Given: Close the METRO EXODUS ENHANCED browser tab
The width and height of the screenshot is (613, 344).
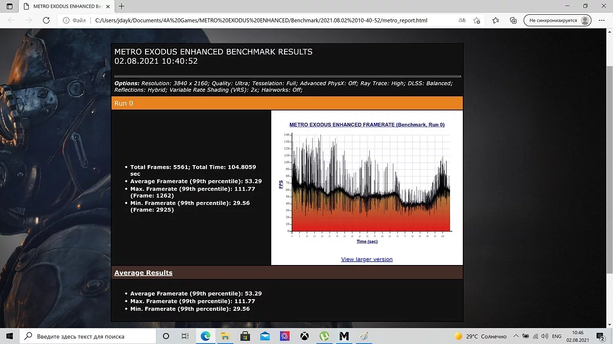Looking at the screenshot, I should (x=109, y=6).
